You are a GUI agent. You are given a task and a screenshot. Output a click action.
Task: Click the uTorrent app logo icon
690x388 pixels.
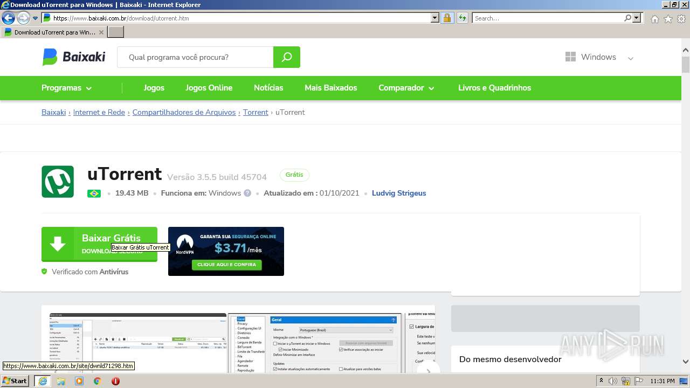58,182
